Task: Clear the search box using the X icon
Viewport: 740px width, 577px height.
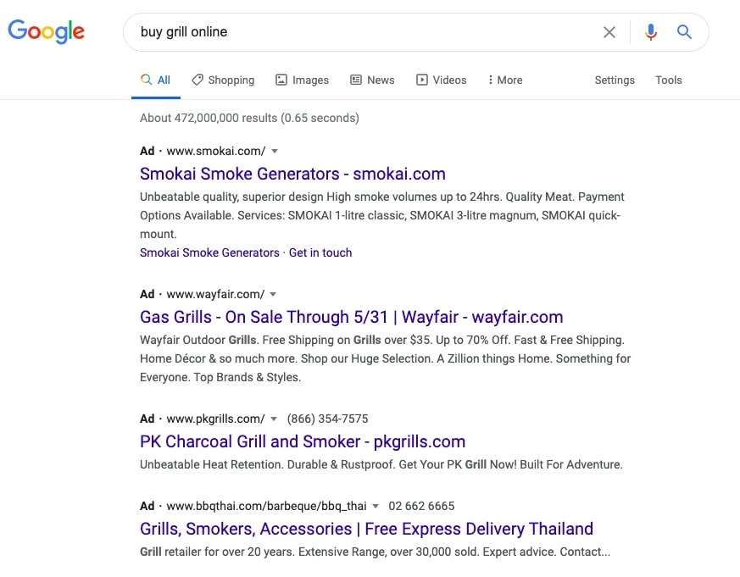Action: pos(609,31)
